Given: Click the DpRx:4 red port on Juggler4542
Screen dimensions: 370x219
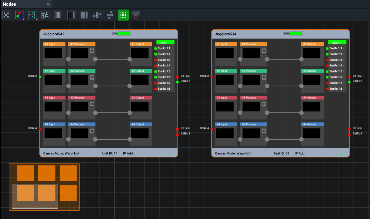Looking at the screenshot, I should (x=40, y=129).
